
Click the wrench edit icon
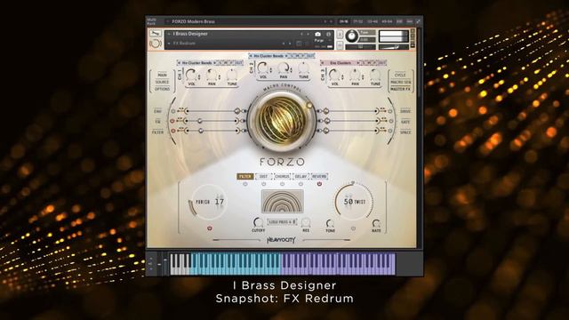tap(155, 34)
